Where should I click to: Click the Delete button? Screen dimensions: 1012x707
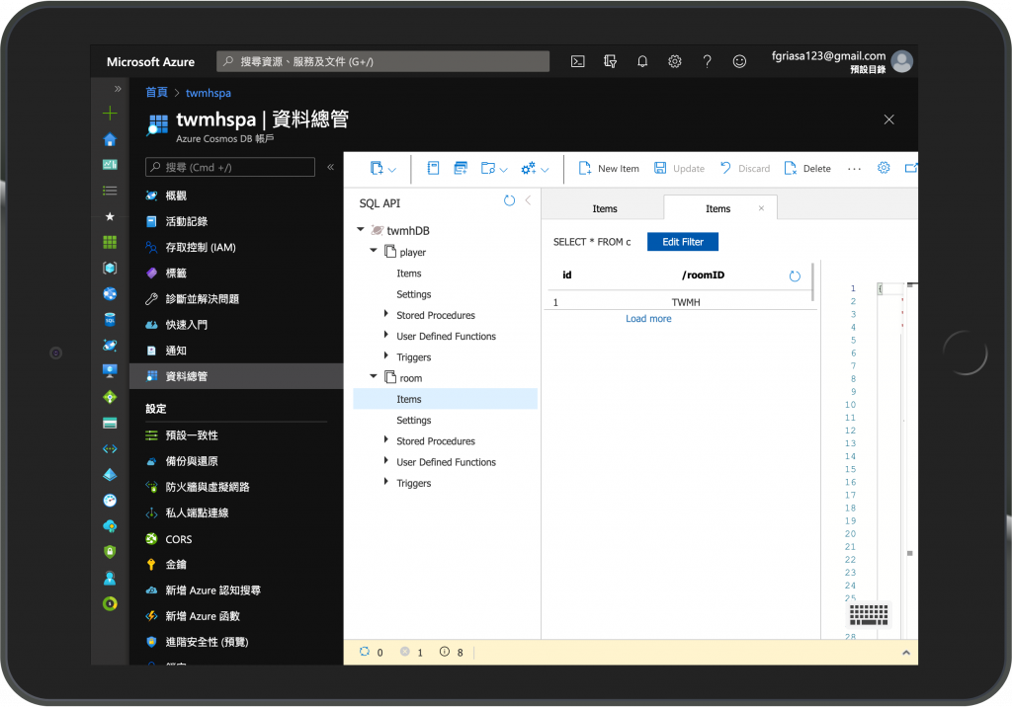pos(807,169)
